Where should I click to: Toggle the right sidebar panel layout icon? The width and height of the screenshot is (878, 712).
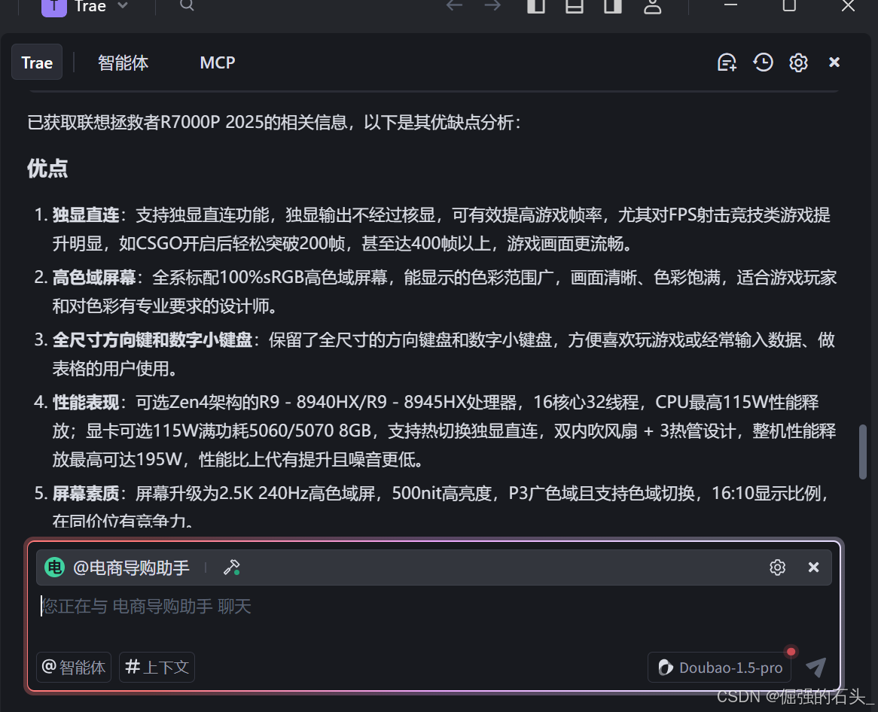(x=613, y=5)
